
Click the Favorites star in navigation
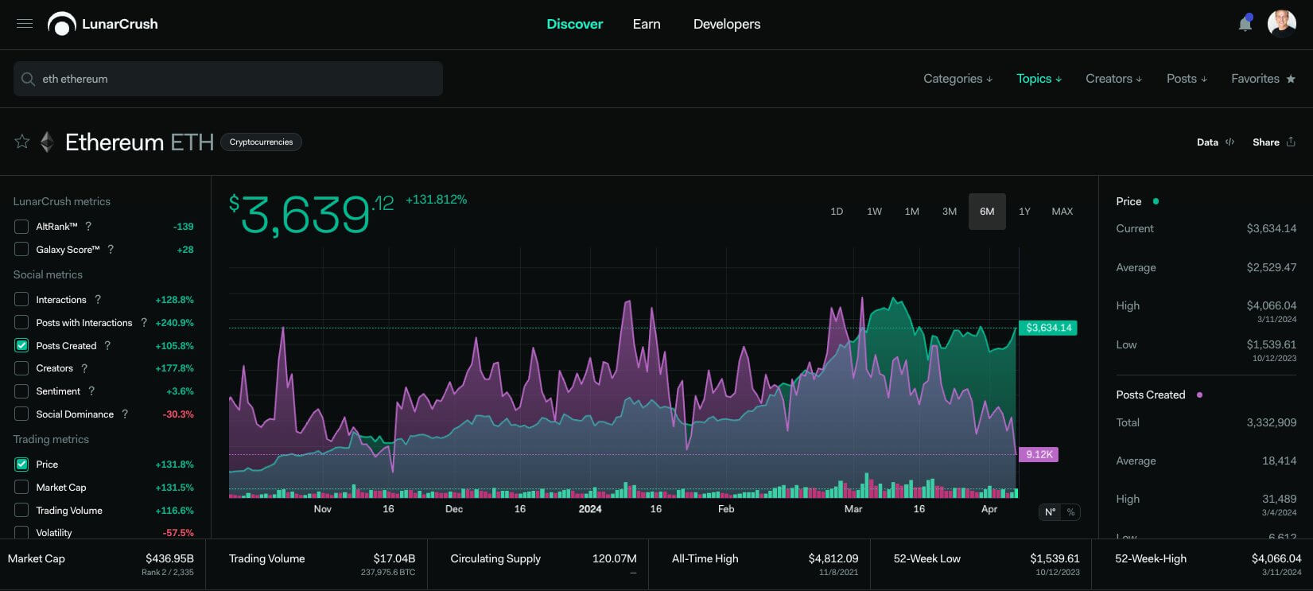1290,79
